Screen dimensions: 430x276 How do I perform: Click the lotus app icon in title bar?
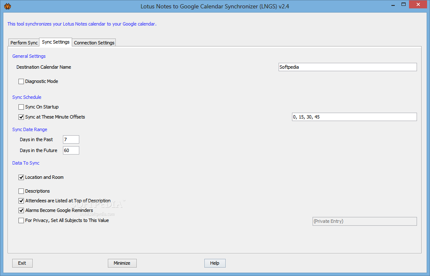8,6
